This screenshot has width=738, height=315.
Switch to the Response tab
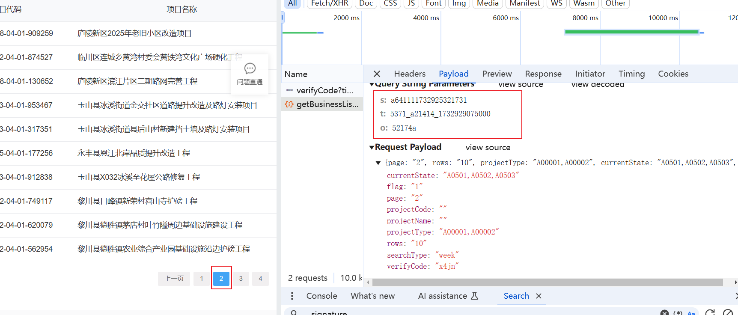543,74
